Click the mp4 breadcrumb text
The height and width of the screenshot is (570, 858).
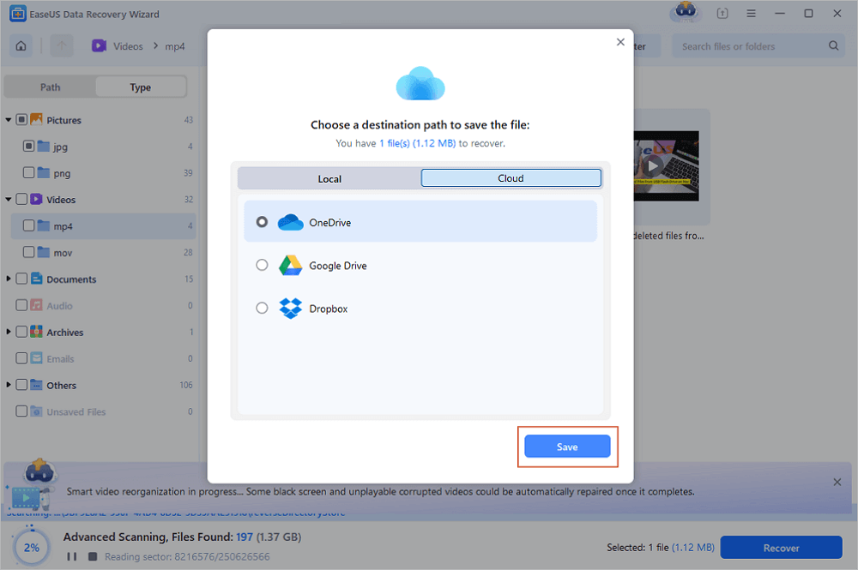click(x=174, y=46)
